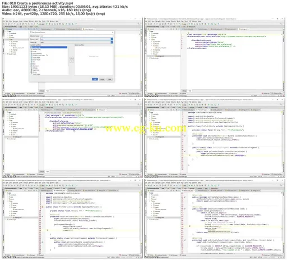287x260 pixels.
Task: Open the Source set dropdown in the dialog
Action: (x=112, y=42)
